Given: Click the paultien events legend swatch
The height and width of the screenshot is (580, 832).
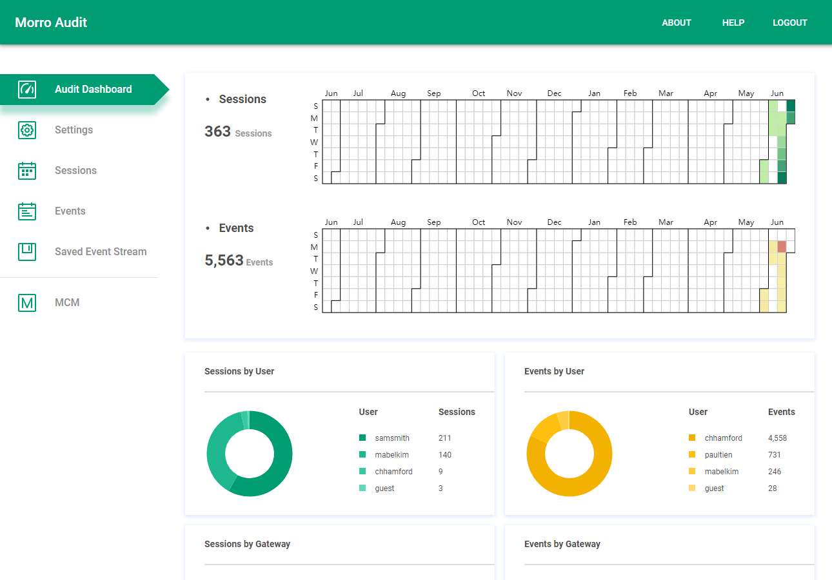Looking at the screenshot, I should point(692,455).
